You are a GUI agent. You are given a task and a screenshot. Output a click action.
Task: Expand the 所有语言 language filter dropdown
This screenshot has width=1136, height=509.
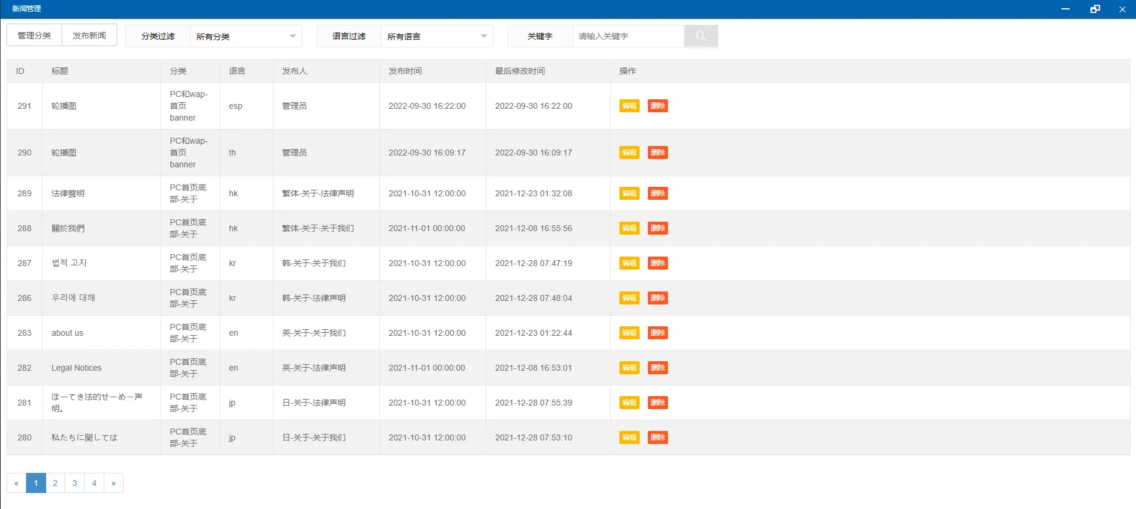(437, 36)
